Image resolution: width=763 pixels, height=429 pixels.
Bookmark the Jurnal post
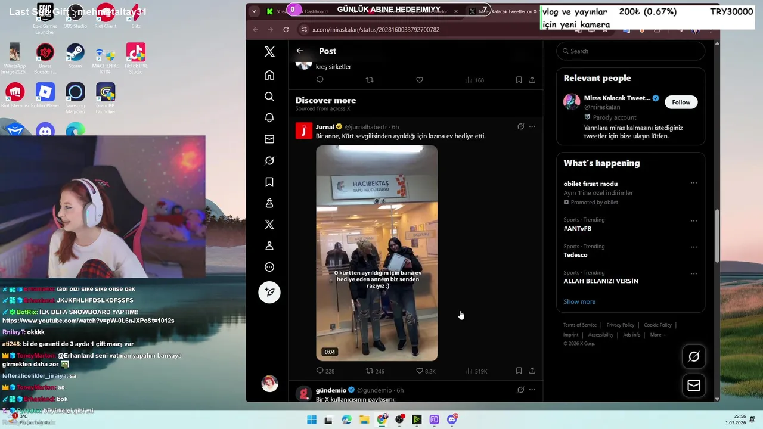[x=519, y=371]
